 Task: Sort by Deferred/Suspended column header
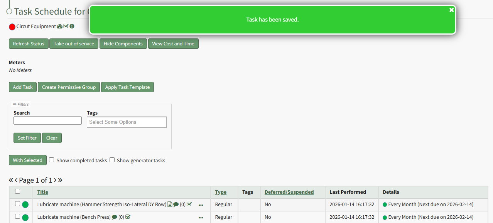pos(289,192)
